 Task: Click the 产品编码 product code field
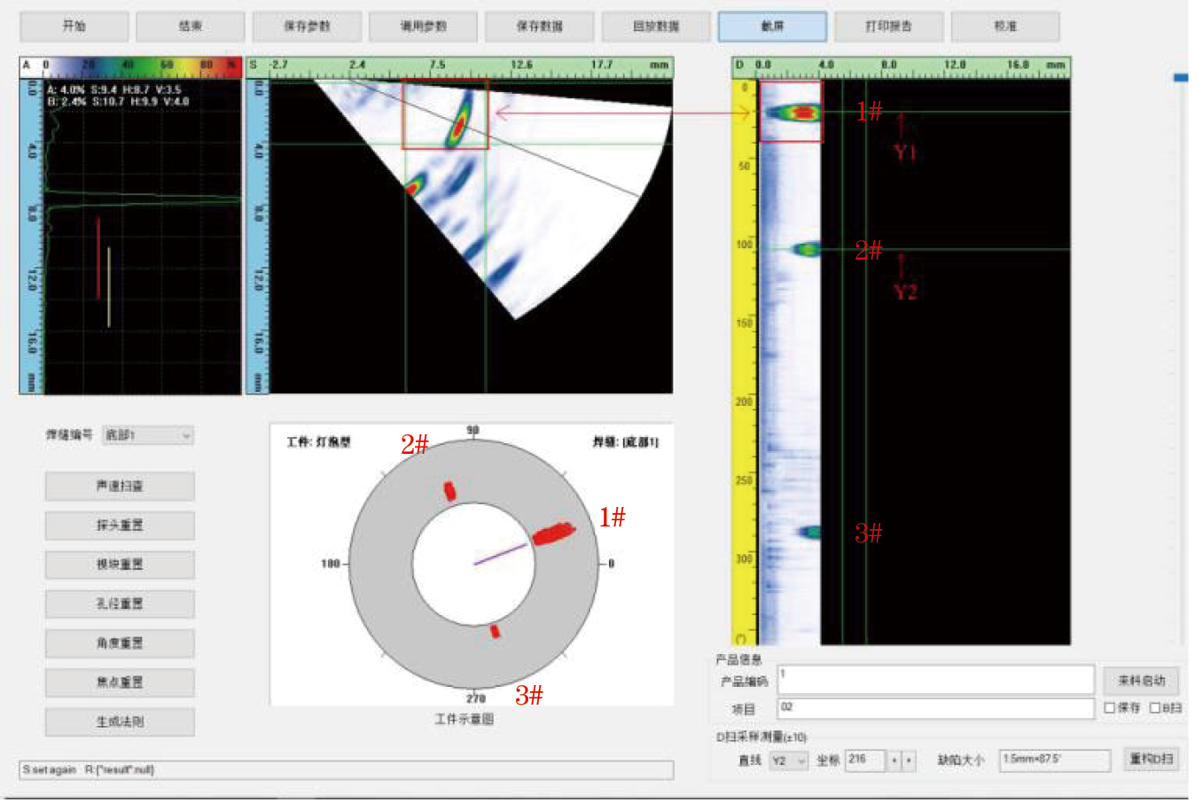click(935, 679)
